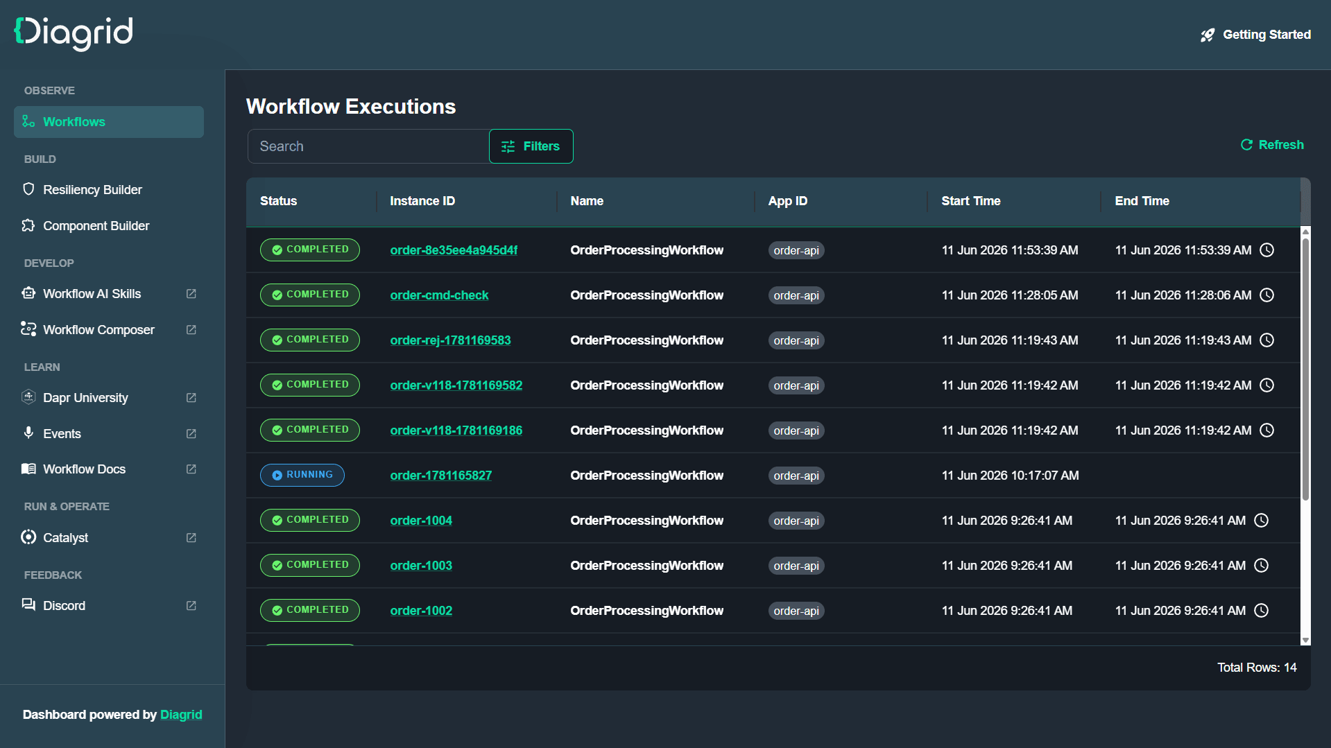The height and width of the screenshot is (748, 1331).
Task: Click the clock icon in order-rej-1781169583 row
Action: (1266, 340)
